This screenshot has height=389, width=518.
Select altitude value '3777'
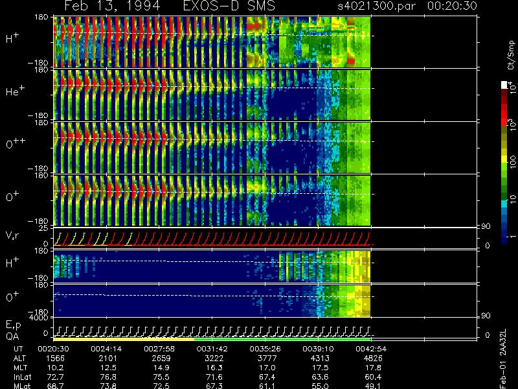267,359
